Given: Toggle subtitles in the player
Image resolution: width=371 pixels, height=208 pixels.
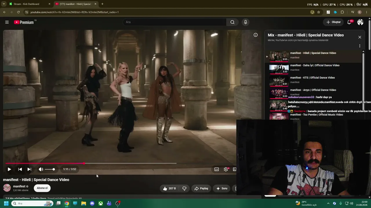Looking at the screenshot, I should click(x=217, y=169).
